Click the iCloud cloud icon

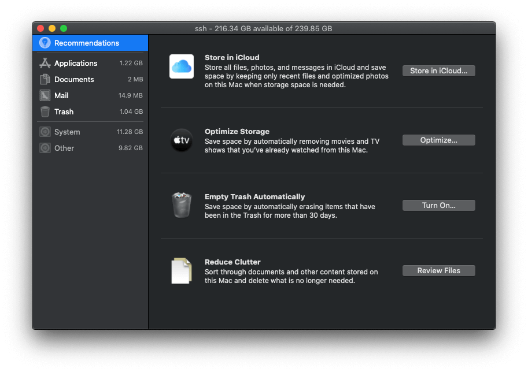coord(181,65)
